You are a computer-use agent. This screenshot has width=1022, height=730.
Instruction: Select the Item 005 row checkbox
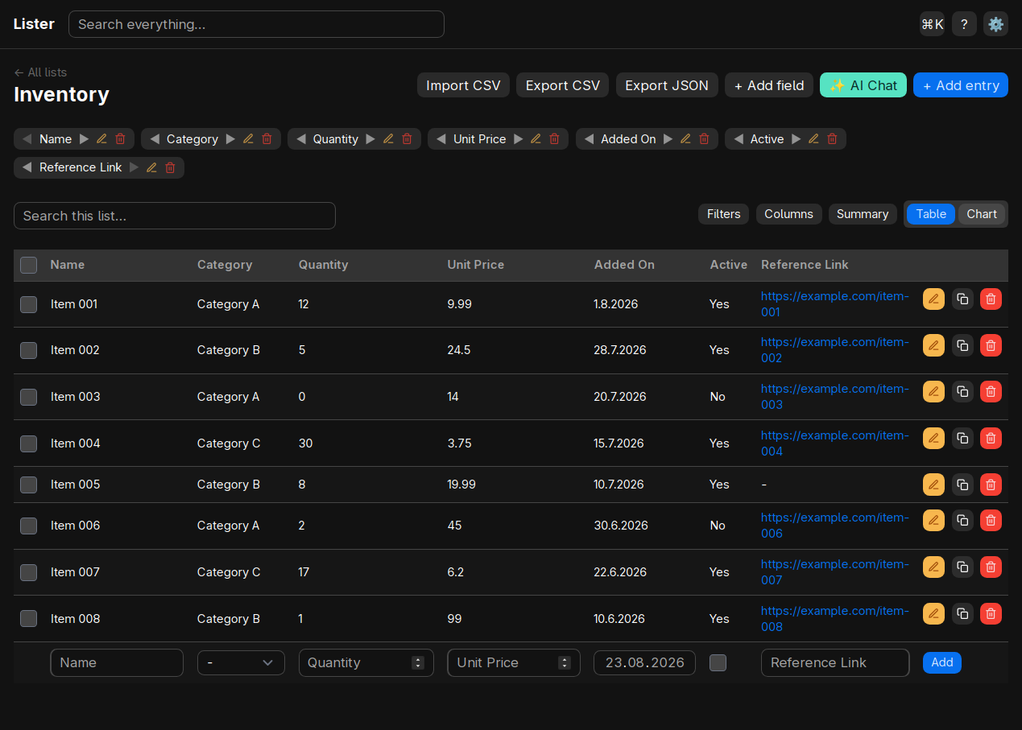click(29, 485)
